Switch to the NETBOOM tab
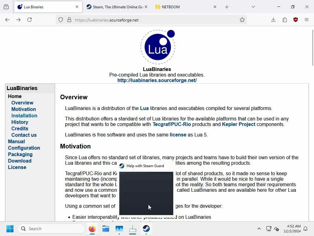Viewport: 314px width, 236px height. 186,7
